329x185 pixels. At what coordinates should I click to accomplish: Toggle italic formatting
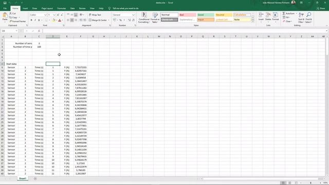tap(35, 20)
